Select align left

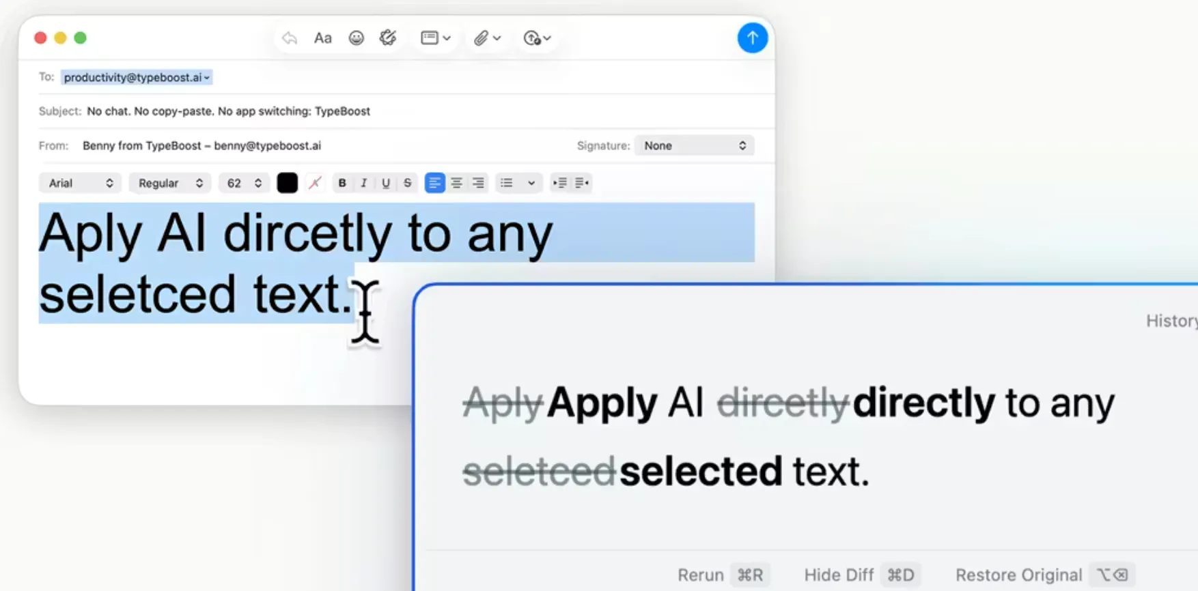tap(434, 183)
